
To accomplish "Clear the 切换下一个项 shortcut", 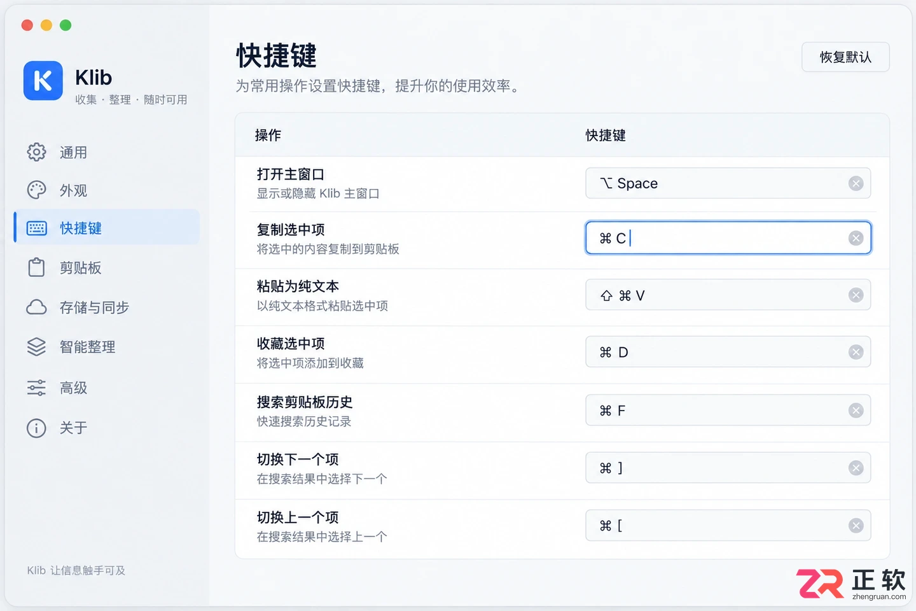I will coord(856,468).
